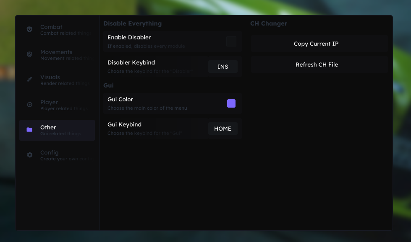The width and height of the screenshot is (411, 242).
Task: Click the Movements shield icon
Action: [x=29, y=54]
